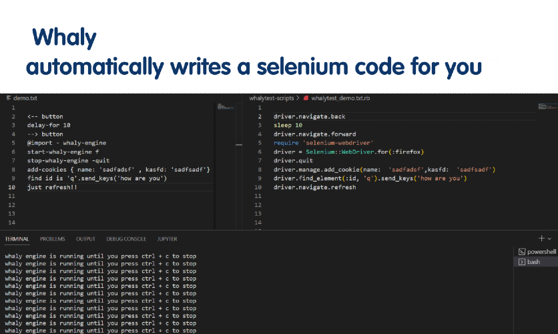Click line 'delay-for 10' in demo.txt

(49, 125)
